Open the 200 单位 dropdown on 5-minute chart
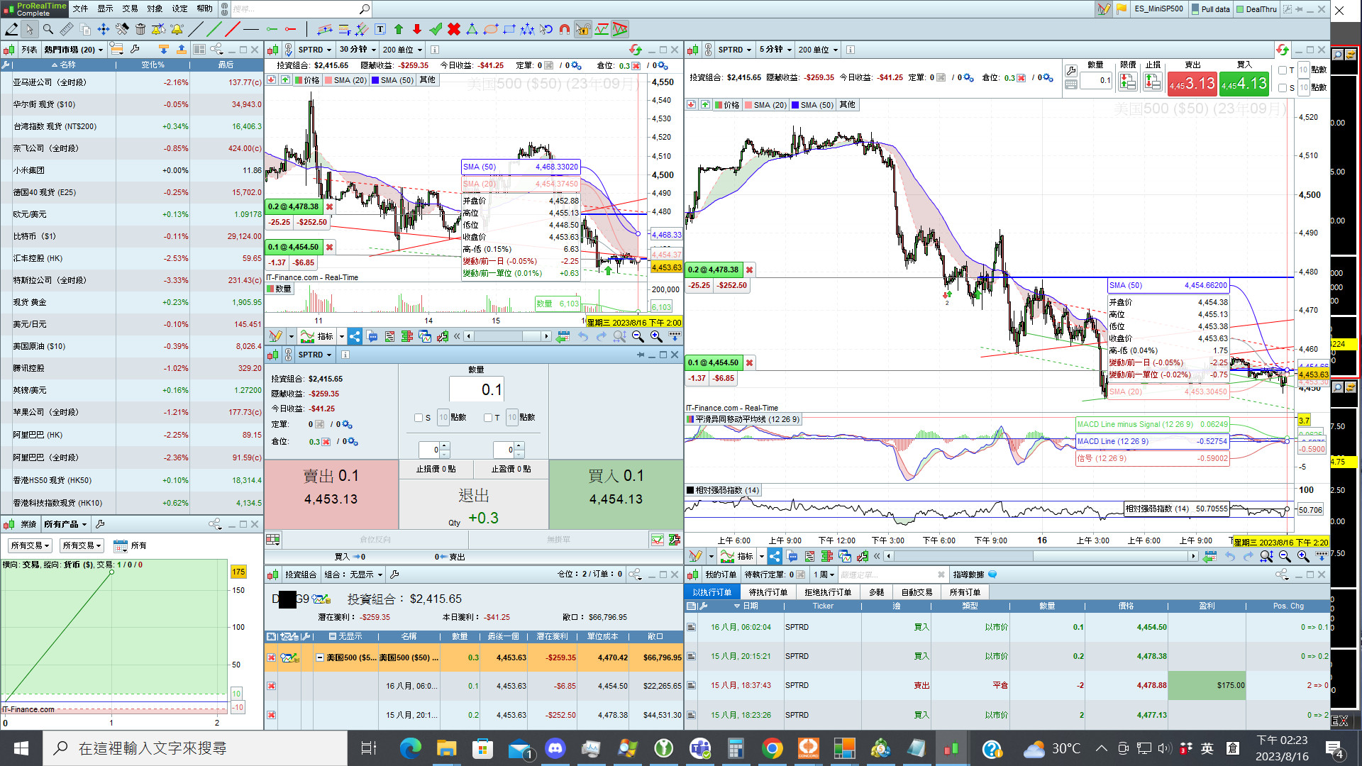The image size is (1362, 766). [x=818, y=50]
